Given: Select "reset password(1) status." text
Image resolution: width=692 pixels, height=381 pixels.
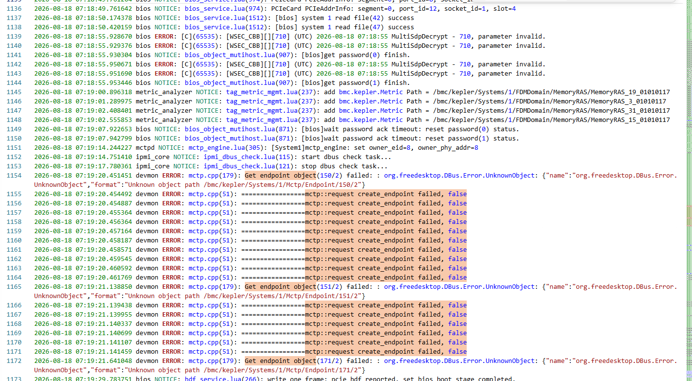Looking at the screenshot, I should point(472,139).
